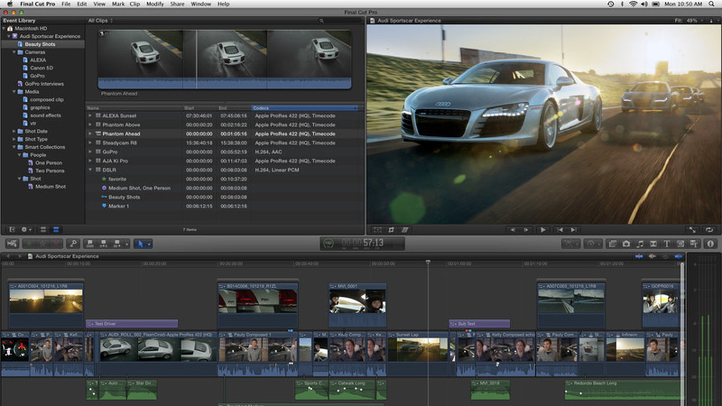Expand the ALEXA Sunset clip row
This screenshot has height=406, width=722.
(90, 116)
